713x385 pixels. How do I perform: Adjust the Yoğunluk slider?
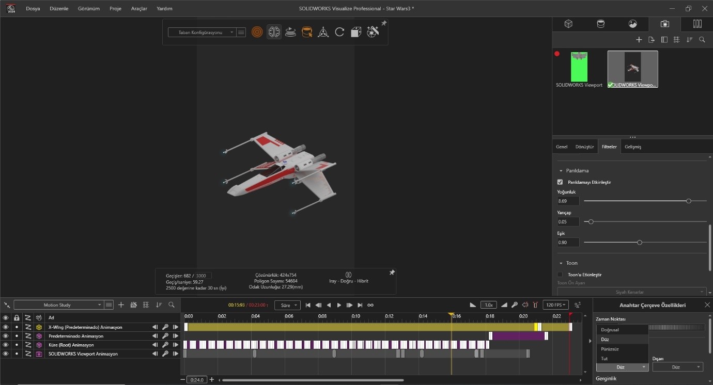[645, 201]
